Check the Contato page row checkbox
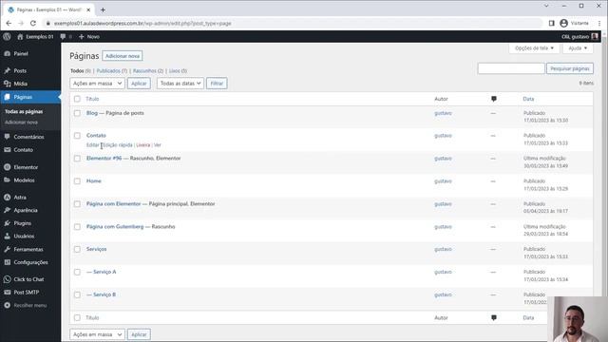608x342 pixels. [x=77, y=135]
